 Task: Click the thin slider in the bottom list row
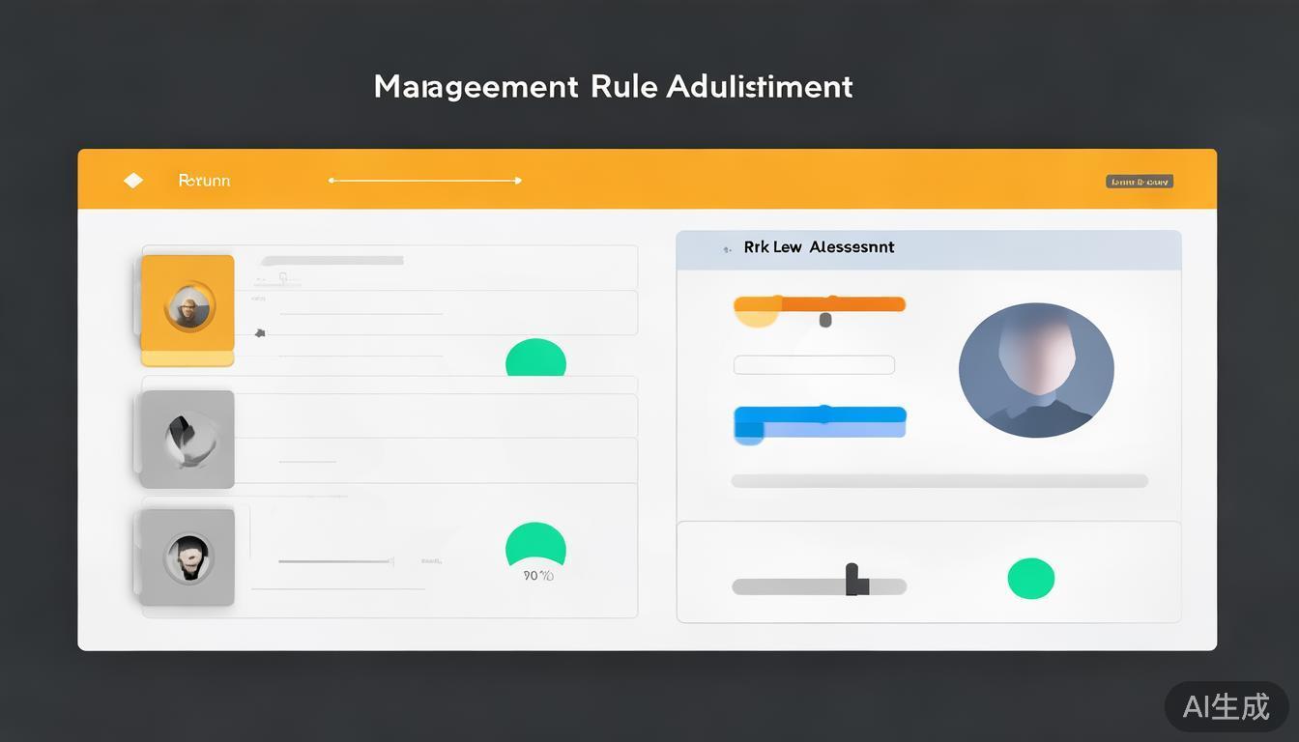tap(335, 560)
